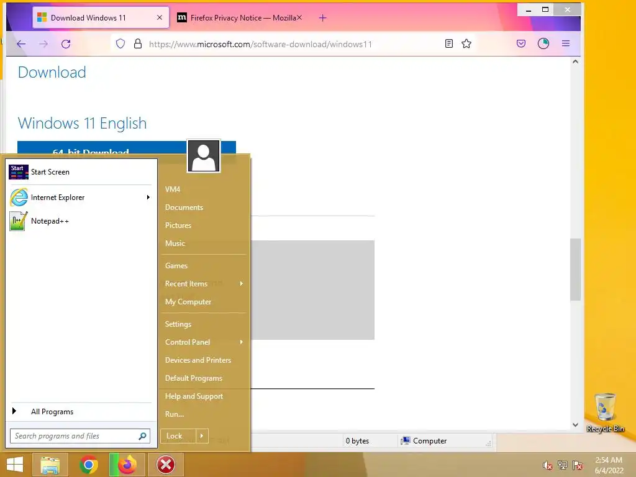
Task: Expand the Control Panel submenu
Action: (204, 342)
